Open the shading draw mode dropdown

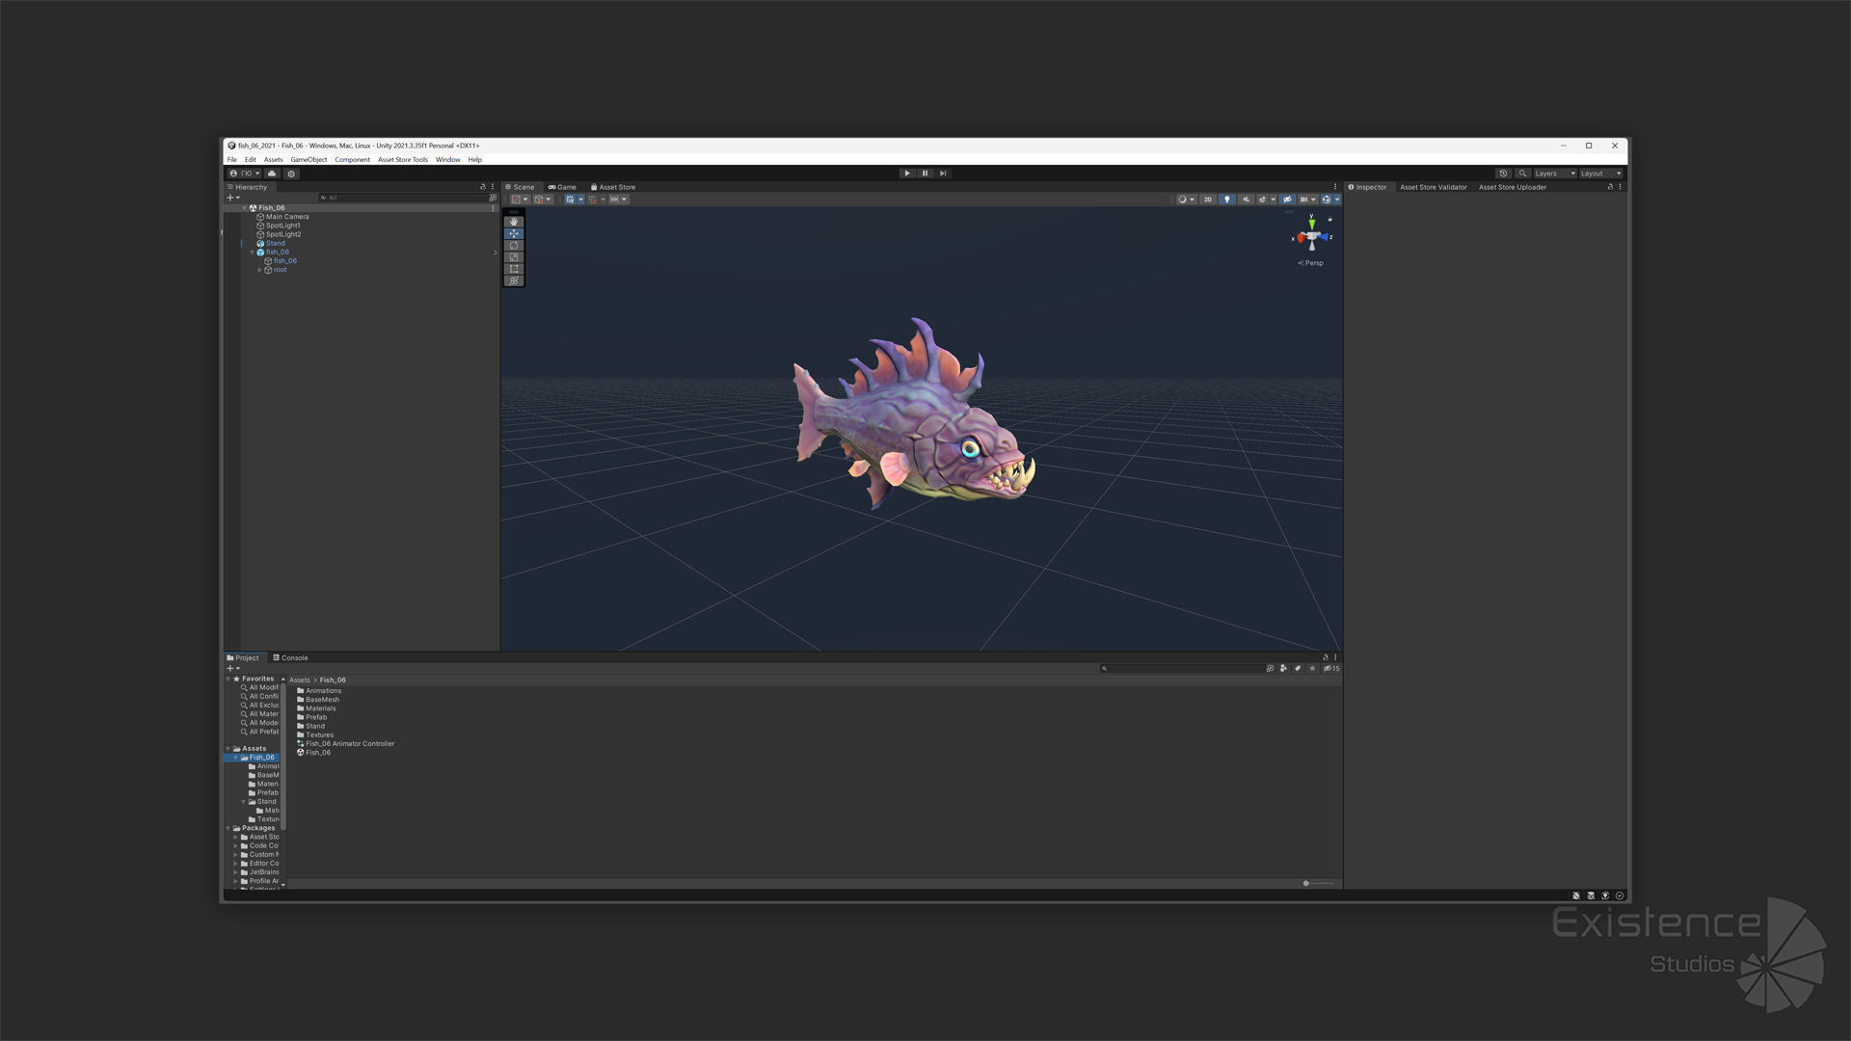pyautogui.click(x=1186, y=200)
